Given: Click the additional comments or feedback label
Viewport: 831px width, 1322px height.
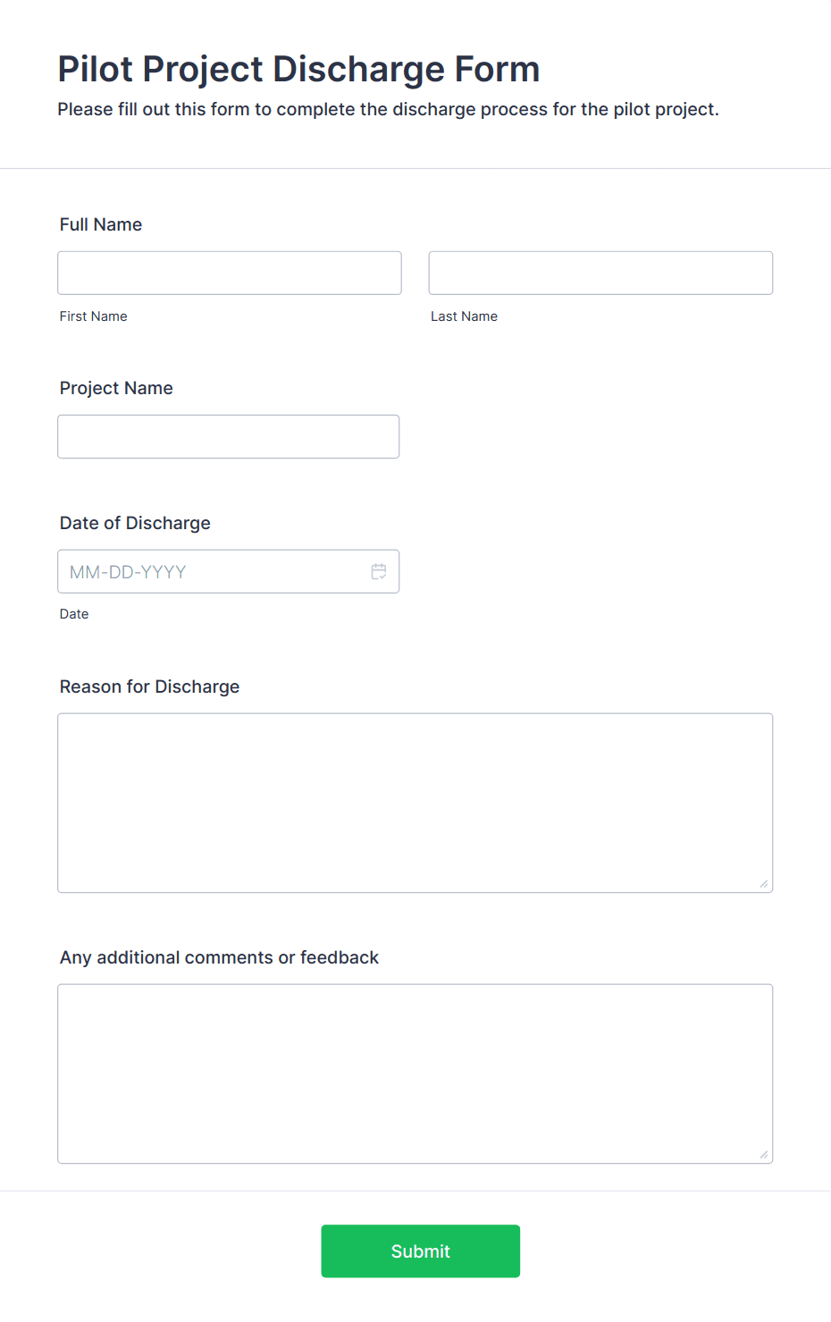Looking at the screenshot, I should [219, 957].
